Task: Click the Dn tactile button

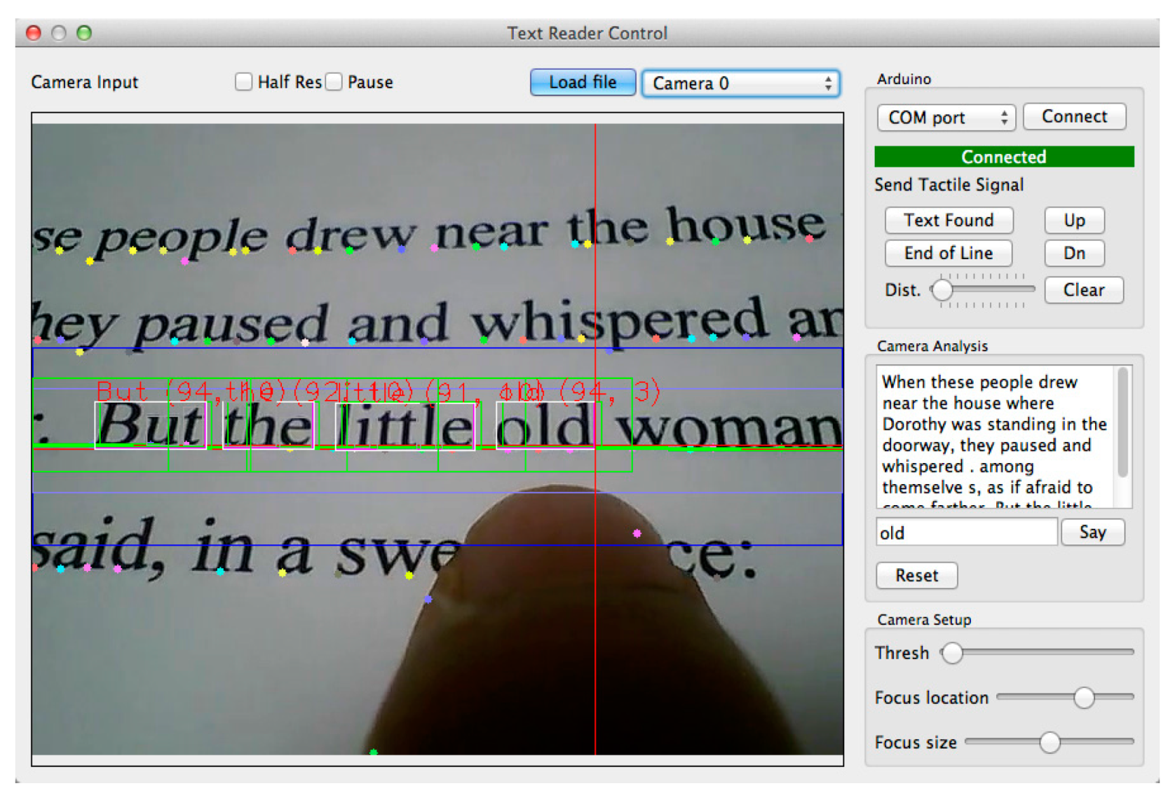Action: (x=1073, y=253)
